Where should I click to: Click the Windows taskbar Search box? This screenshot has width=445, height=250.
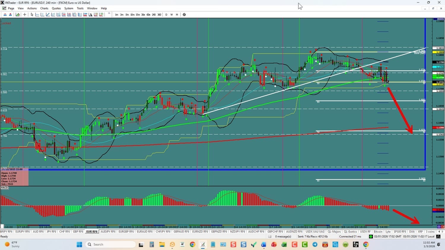point(110,244)
